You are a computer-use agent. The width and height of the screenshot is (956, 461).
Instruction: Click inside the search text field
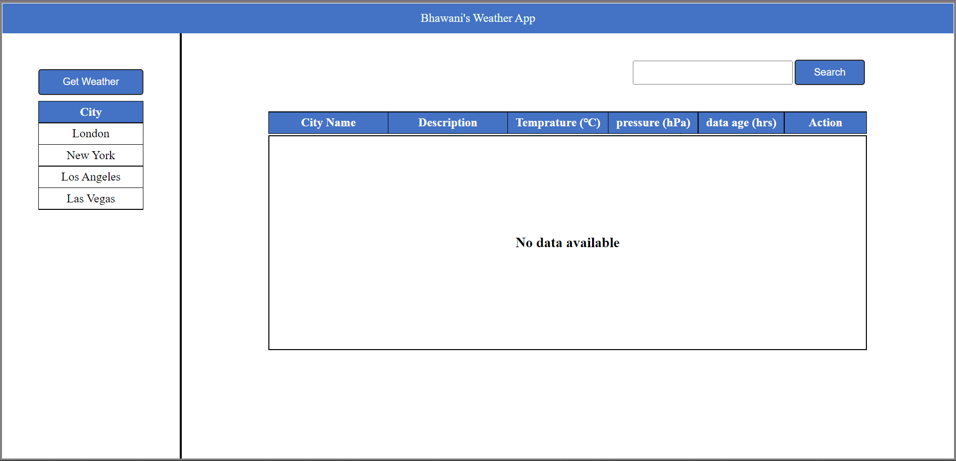click(x=712, y=72)
